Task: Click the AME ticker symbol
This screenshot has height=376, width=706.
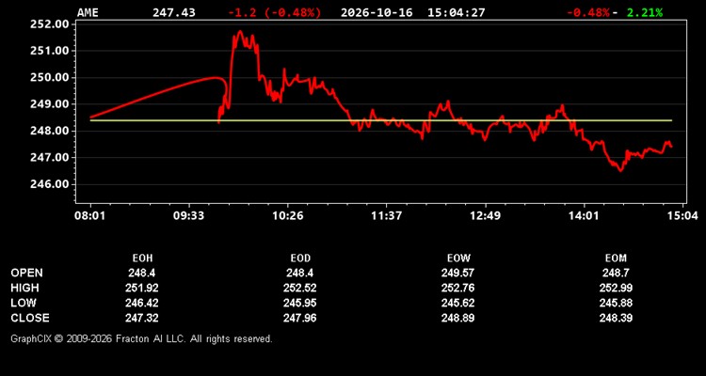Action: [88, 12]
